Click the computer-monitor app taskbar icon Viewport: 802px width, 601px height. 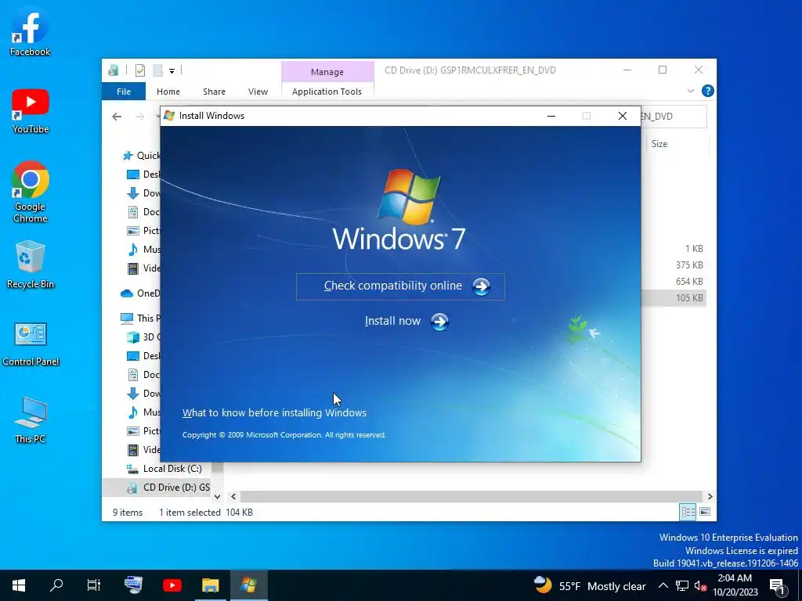tap(133, 585)
